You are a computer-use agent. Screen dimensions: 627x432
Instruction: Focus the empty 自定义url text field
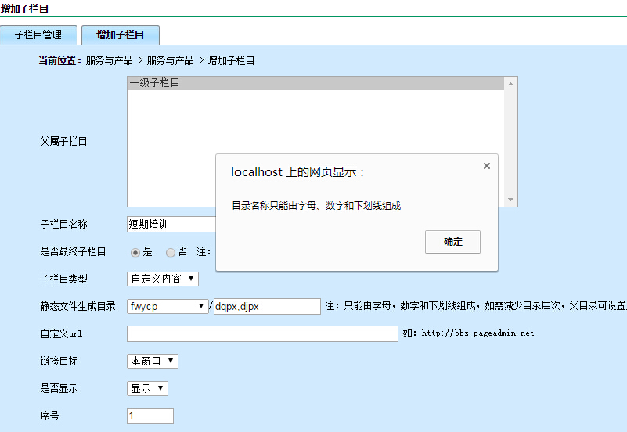[x=262, y=333]
